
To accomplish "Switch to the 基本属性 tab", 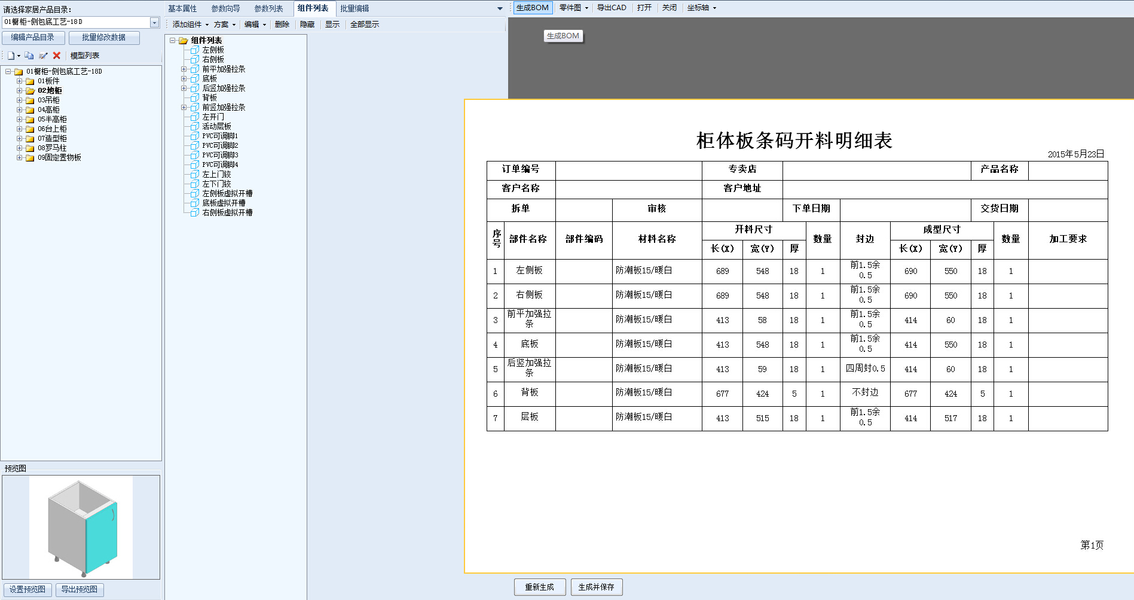I will (182, 8).
